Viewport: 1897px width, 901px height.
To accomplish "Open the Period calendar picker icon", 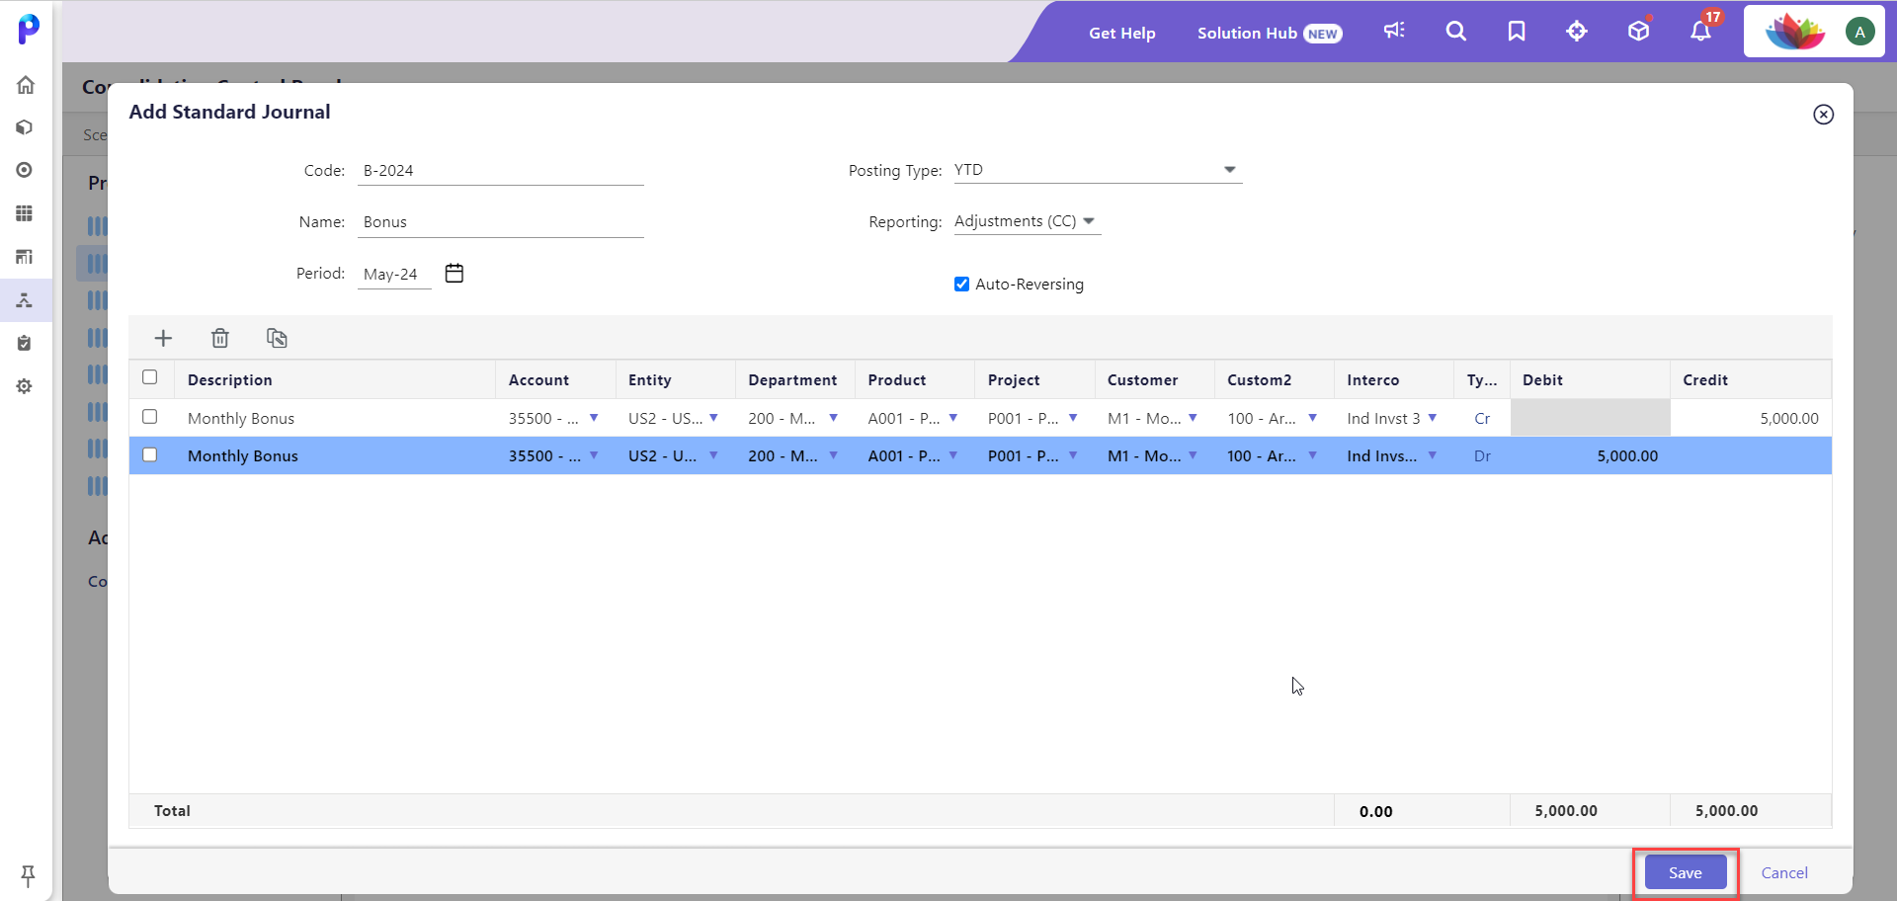I will [454, 273].
